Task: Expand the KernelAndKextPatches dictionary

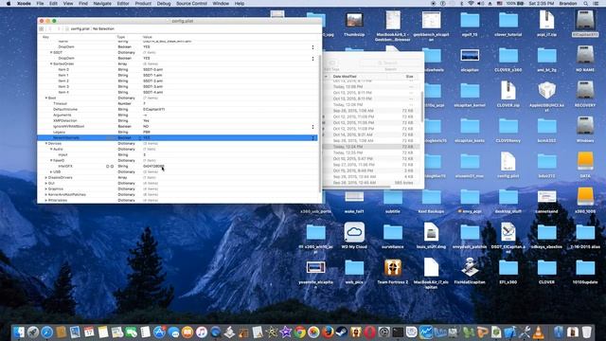Action: click(x=46, y=194)
